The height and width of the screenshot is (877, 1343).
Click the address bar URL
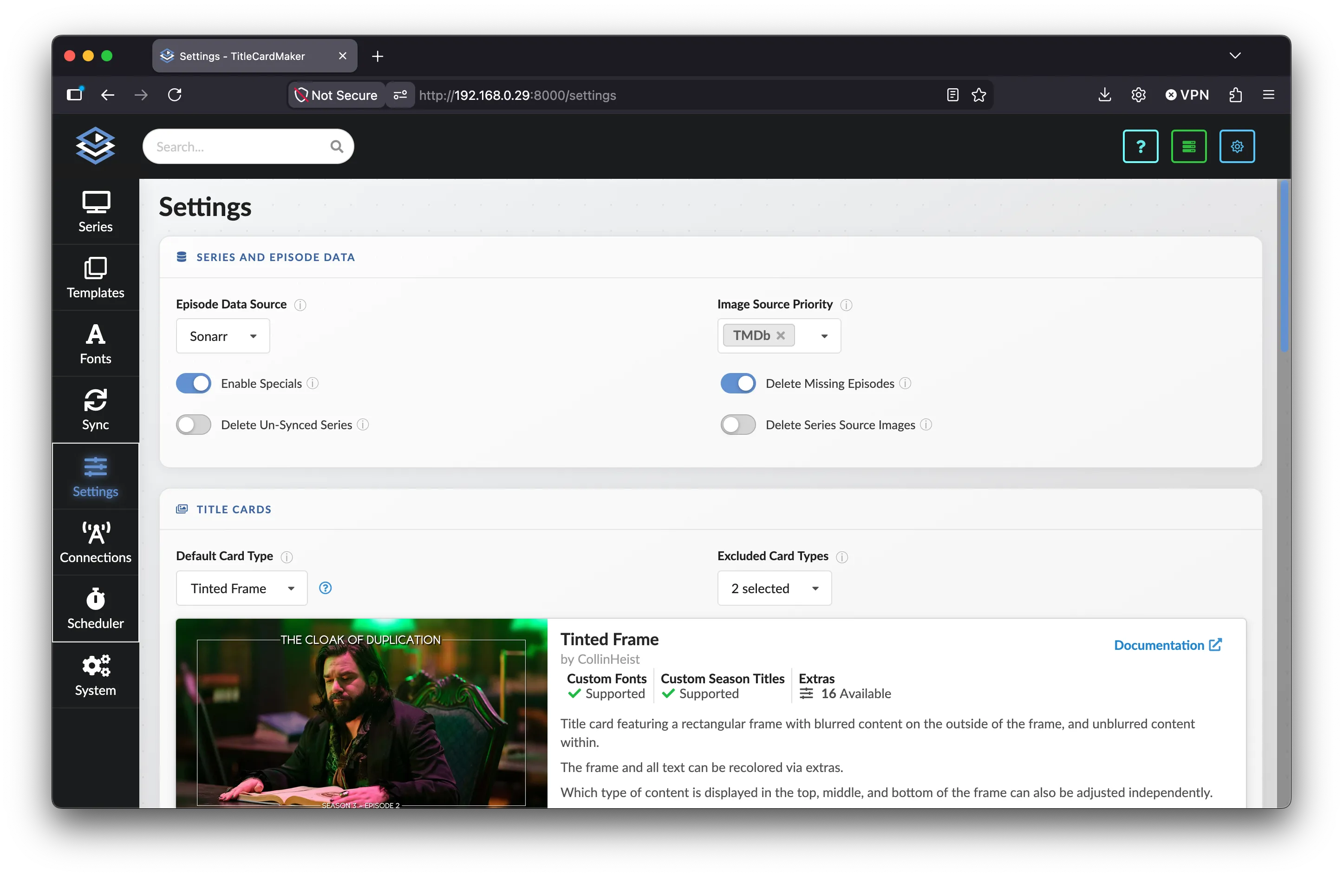click(x=517, y=95)
